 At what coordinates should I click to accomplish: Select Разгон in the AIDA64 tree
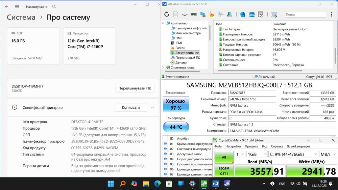[x=180, y=48]
